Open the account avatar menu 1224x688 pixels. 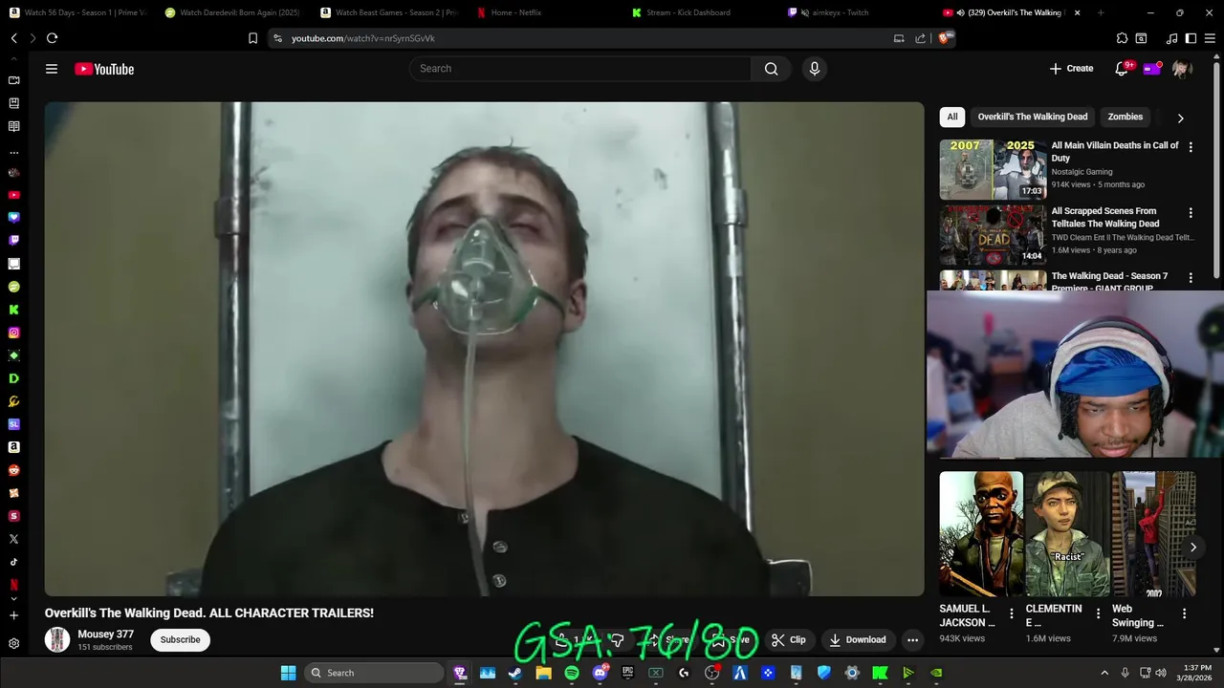pos(1182,69)
